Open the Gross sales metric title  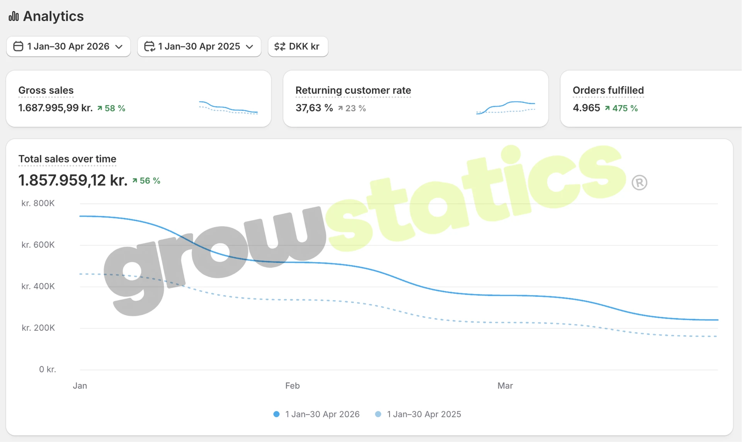46,90
